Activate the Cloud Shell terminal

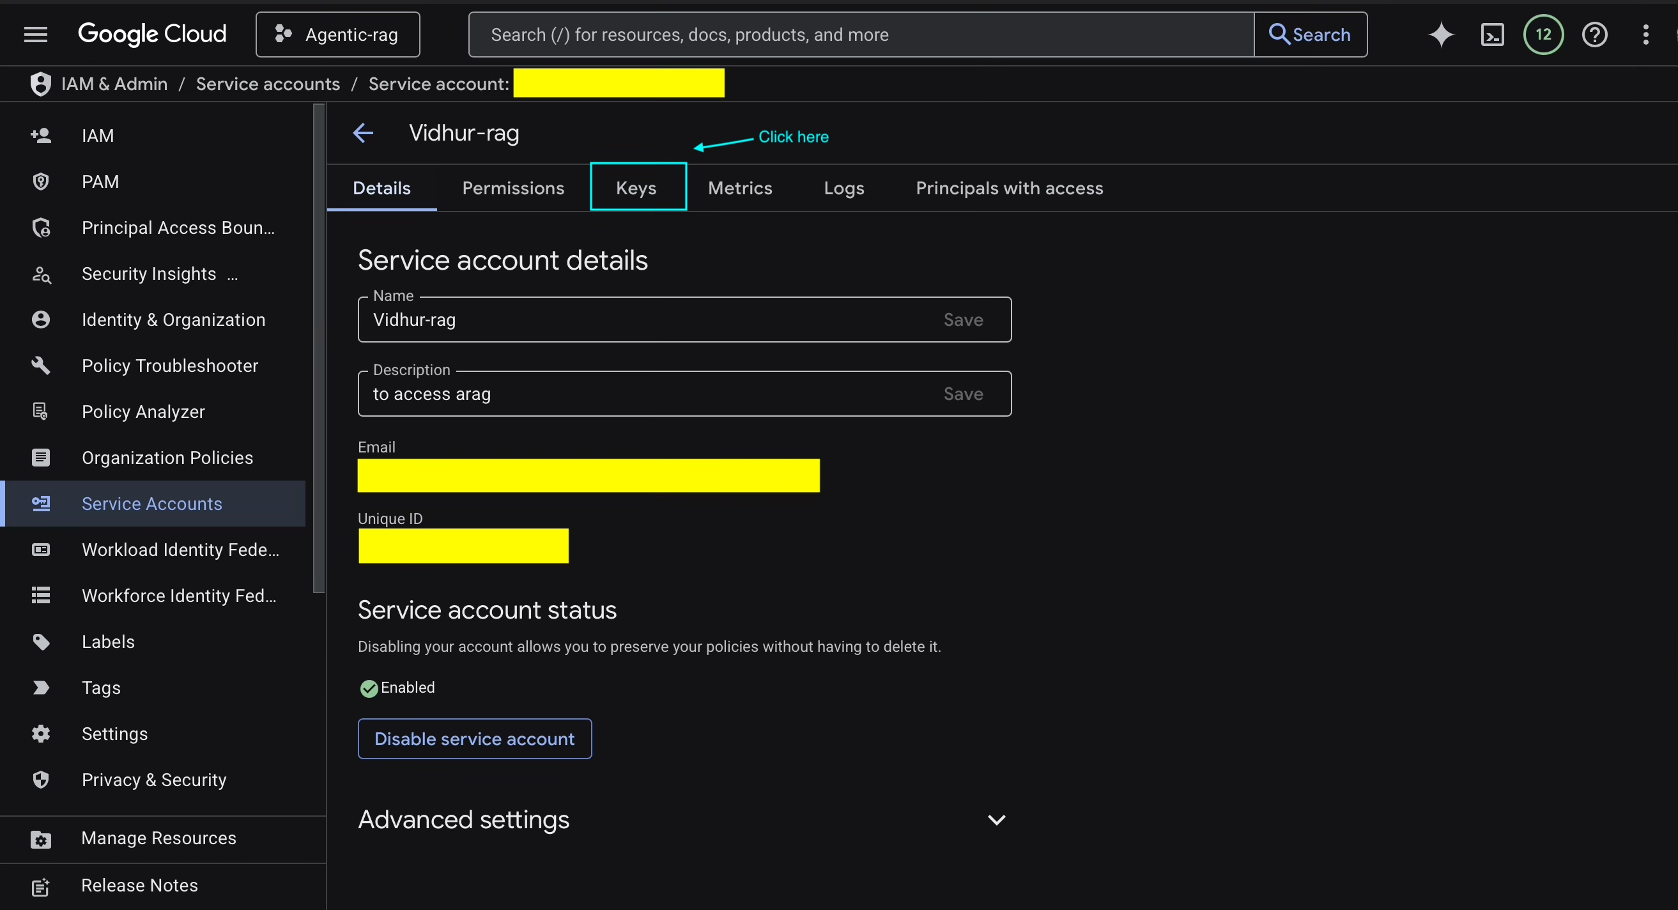(1492, 34)
